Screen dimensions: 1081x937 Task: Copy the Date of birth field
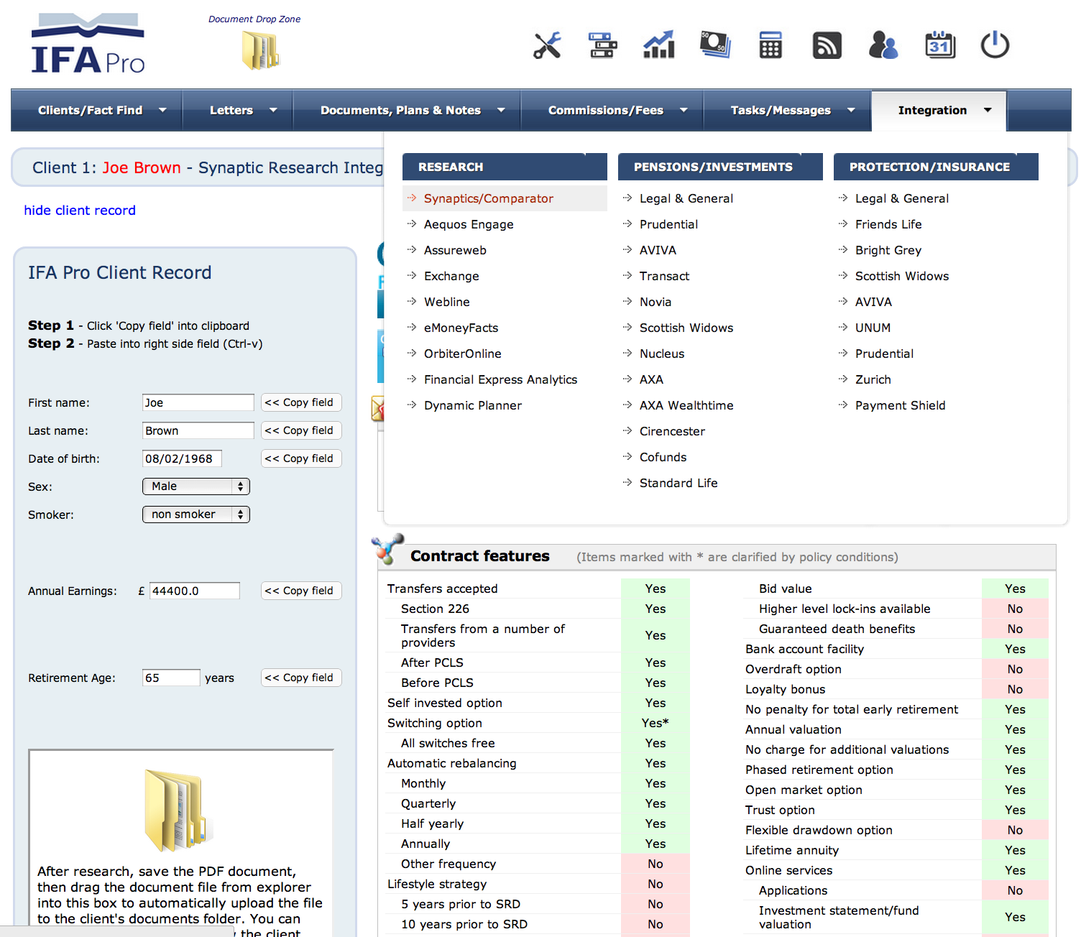point(301,458)
